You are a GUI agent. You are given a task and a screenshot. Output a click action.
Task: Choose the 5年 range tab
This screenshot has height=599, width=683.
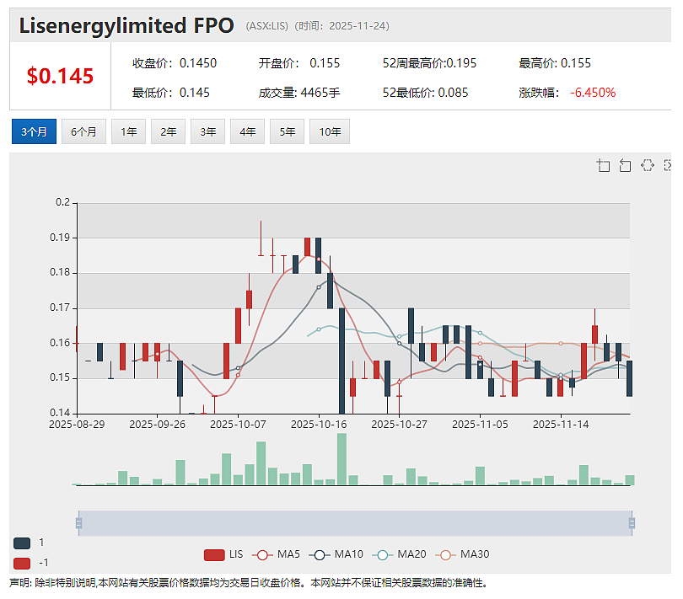[x=287, y=131]
